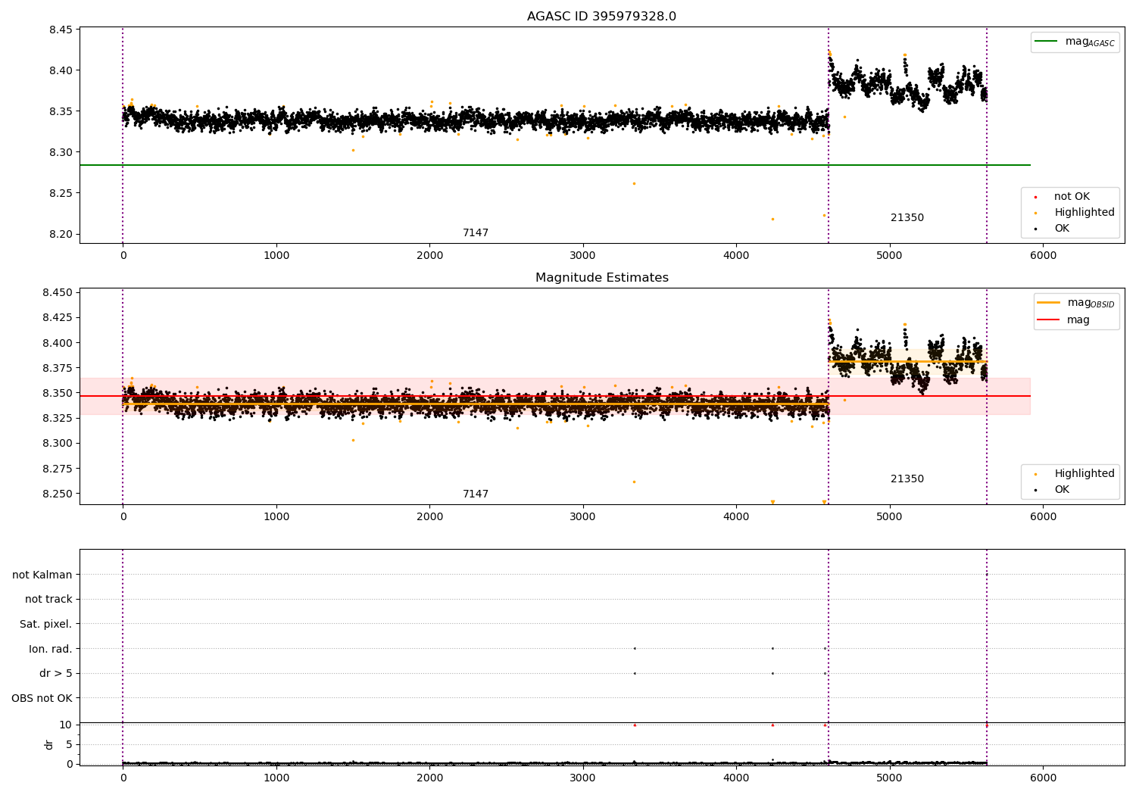Select the mag AGASC legend label
1136x795 pixels.
click(1090, 42)
